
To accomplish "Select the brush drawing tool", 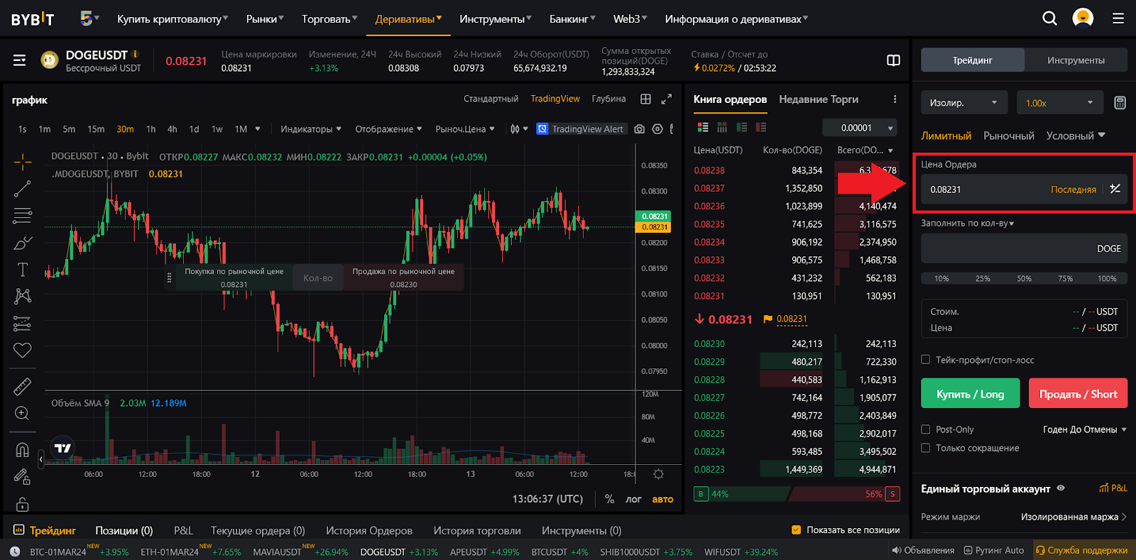I will tap(23, 243).
